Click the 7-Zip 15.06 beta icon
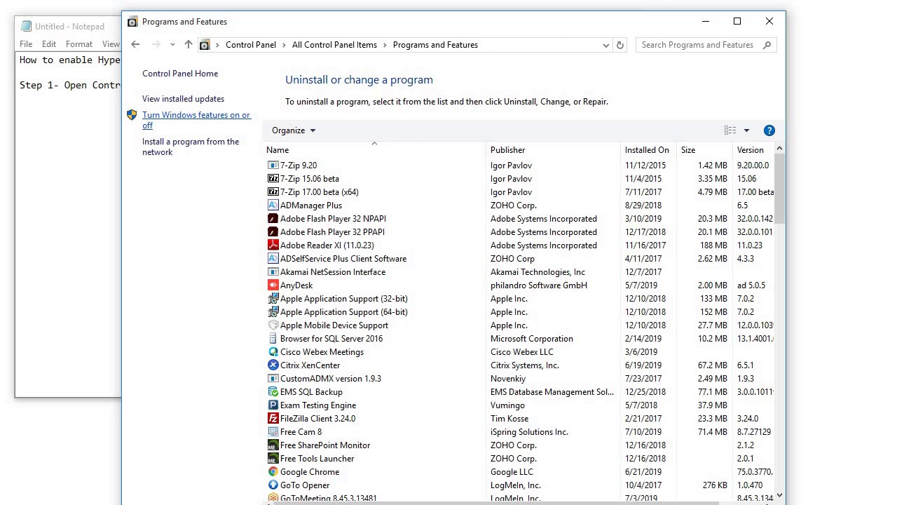The width and height of the screenshot is (897, 505). pyautogui.click(x=273, y=179)
